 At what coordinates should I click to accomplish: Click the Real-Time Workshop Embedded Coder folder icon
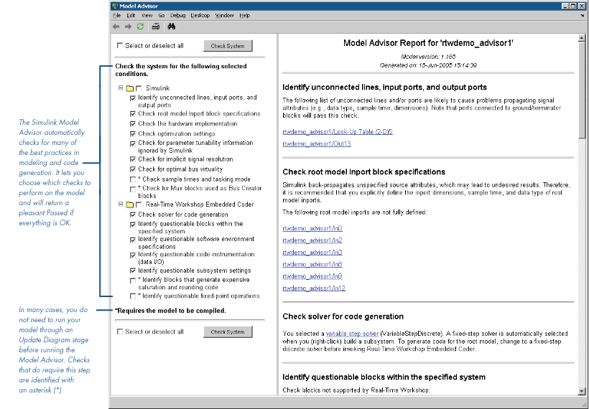(x=130, y=206)
